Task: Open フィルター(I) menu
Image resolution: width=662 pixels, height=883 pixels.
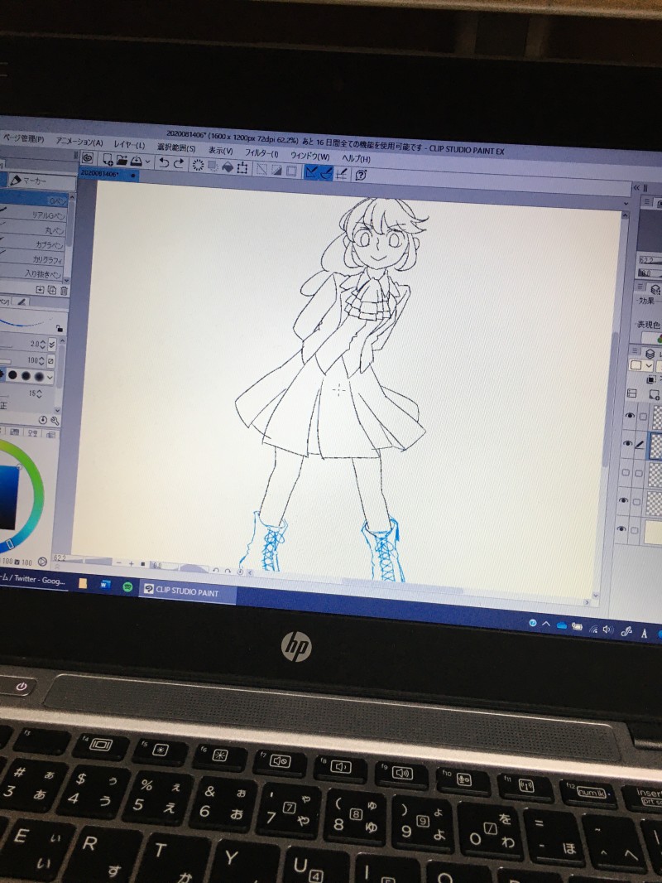Action: pos(261,153)
